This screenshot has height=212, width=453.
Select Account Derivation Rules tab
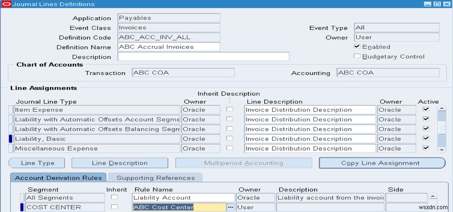(59, 178)
